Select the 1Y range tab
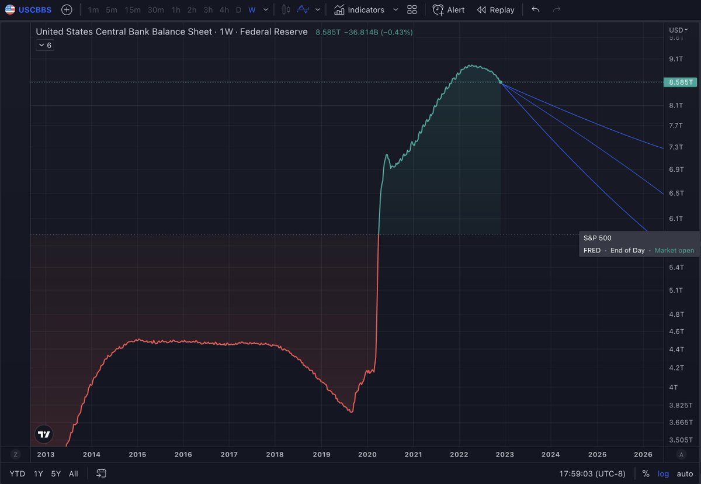 38,473
